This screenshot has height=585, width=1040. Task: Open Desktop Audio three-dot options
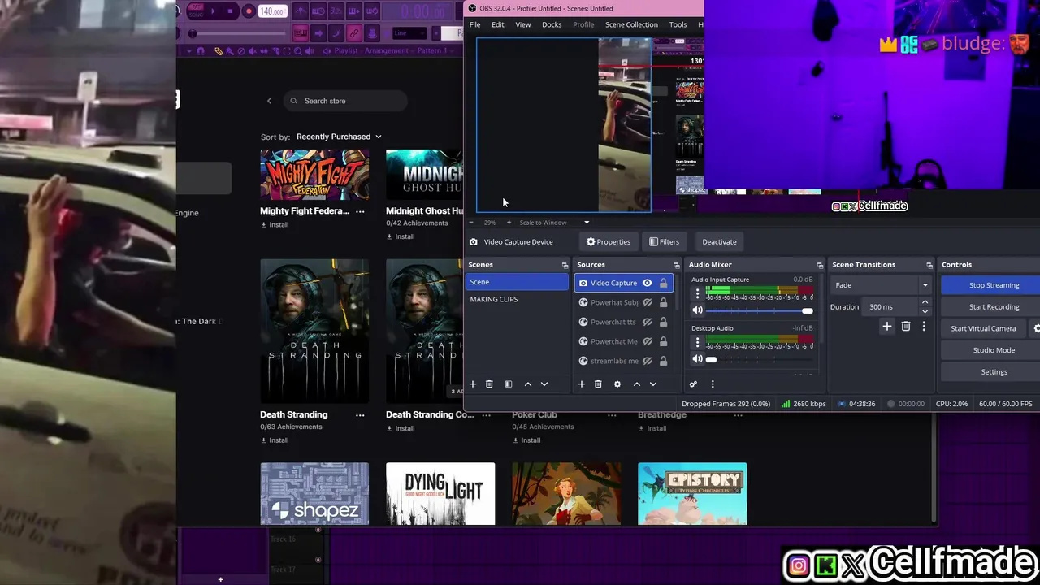(697, 343)
